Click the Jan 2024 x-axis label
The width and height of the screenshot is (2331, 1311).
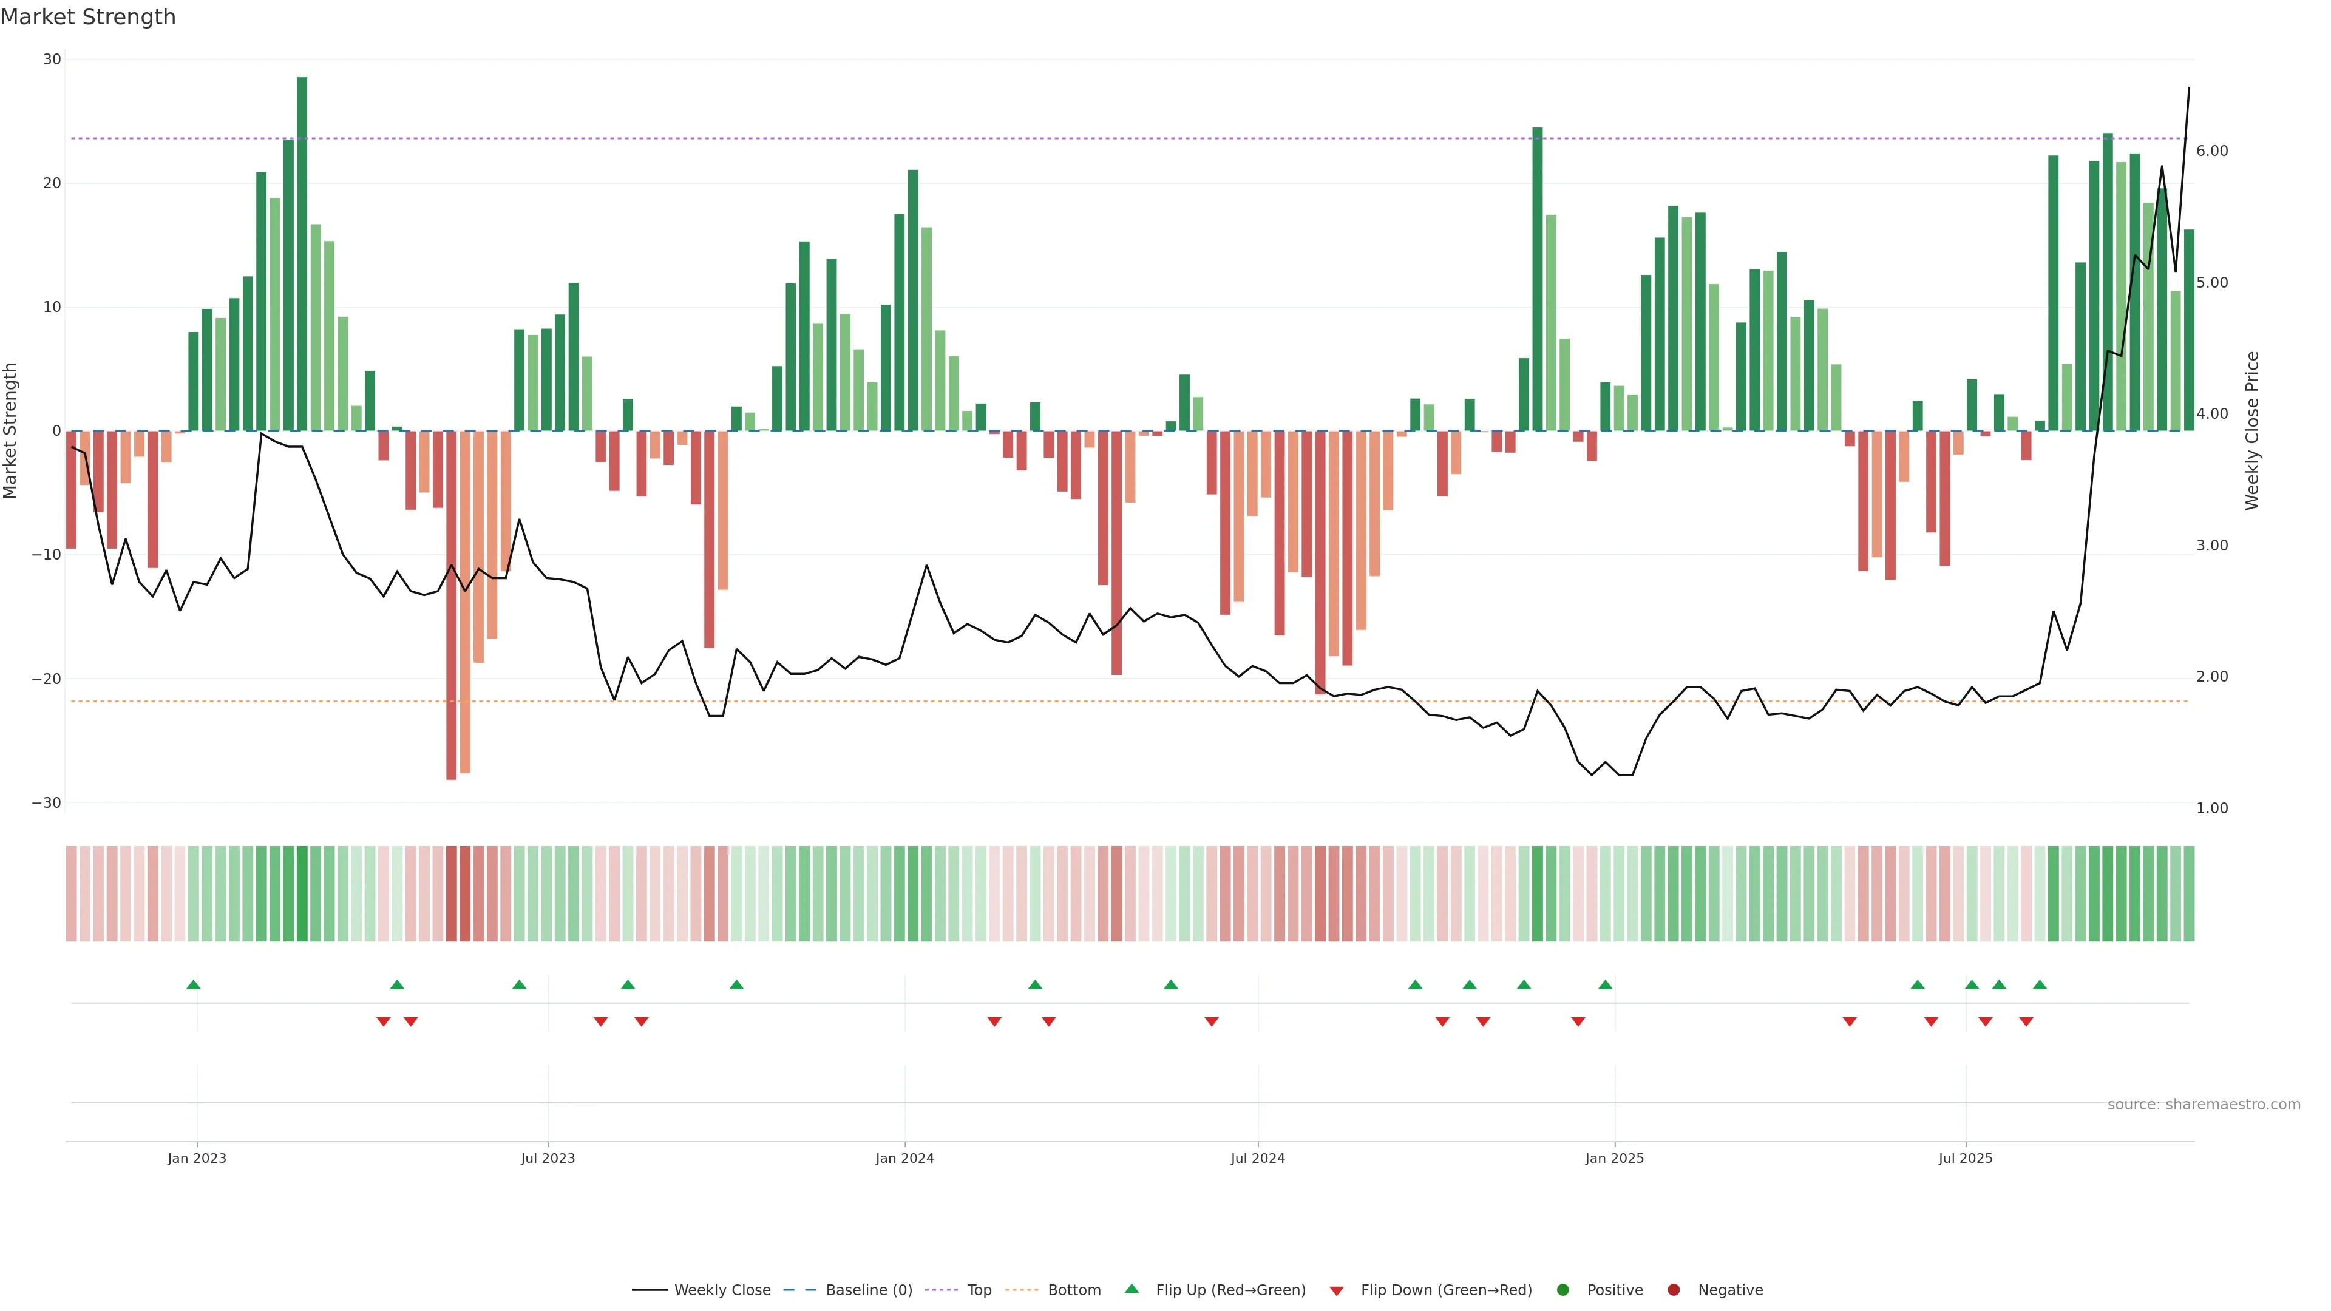click(x=904, y=1158)
